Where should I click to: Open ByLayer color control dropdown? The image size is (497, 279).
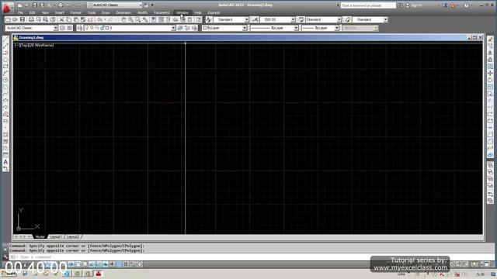245,28
